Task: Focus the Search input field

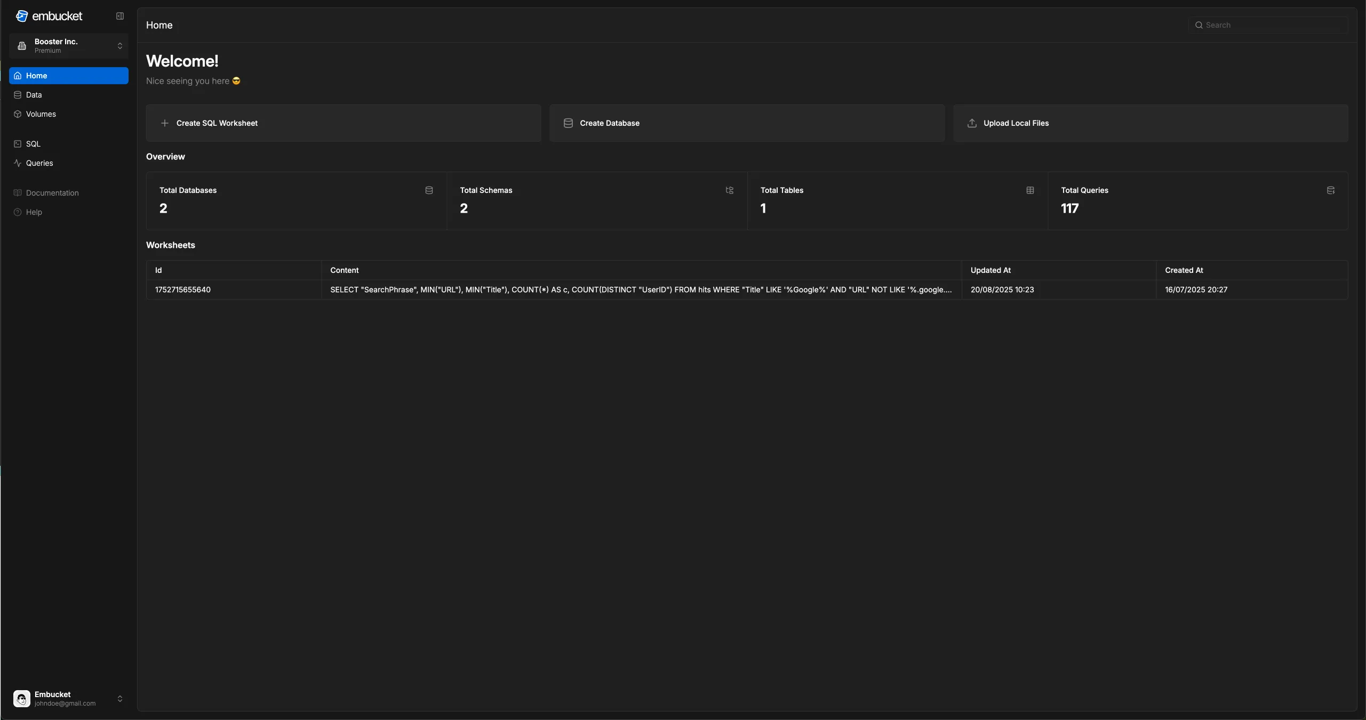Action: tap(1268, 25)
